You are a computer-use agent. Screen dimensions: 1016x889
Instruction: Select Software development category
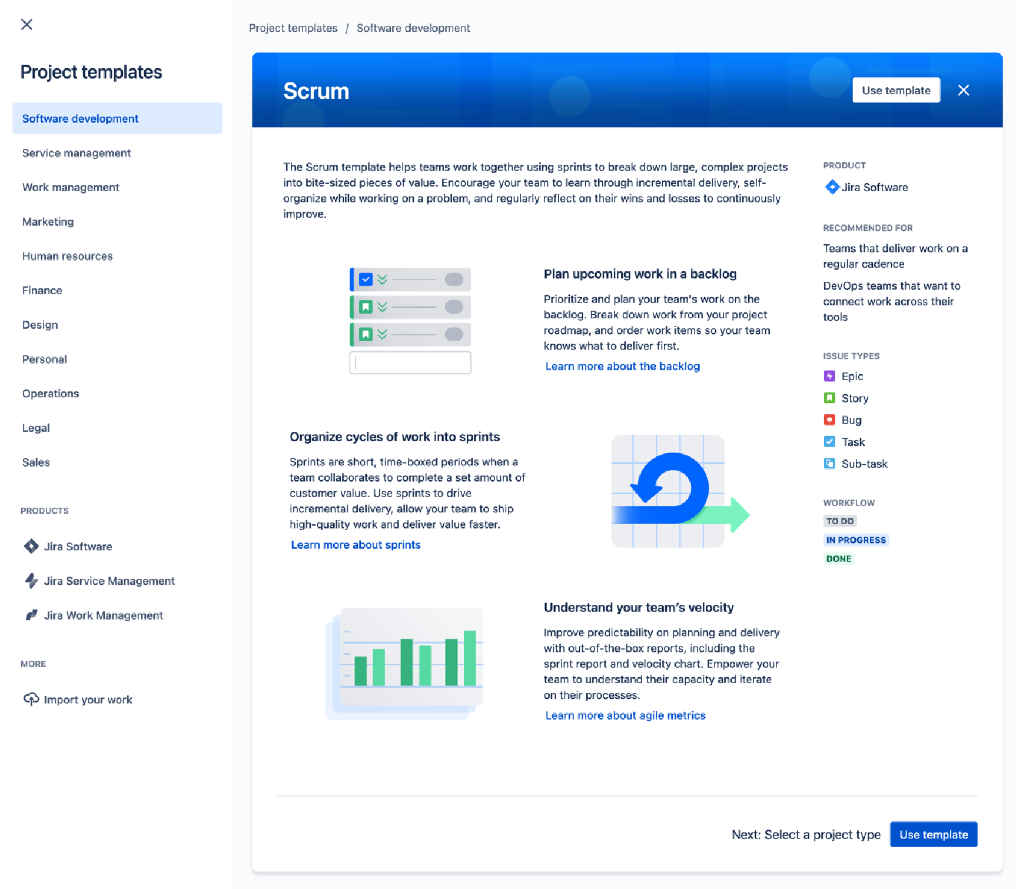[117, 118]
